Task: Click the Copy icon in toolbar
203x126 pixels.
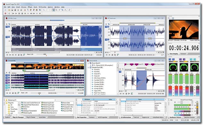Action: [x=28, y=10]
